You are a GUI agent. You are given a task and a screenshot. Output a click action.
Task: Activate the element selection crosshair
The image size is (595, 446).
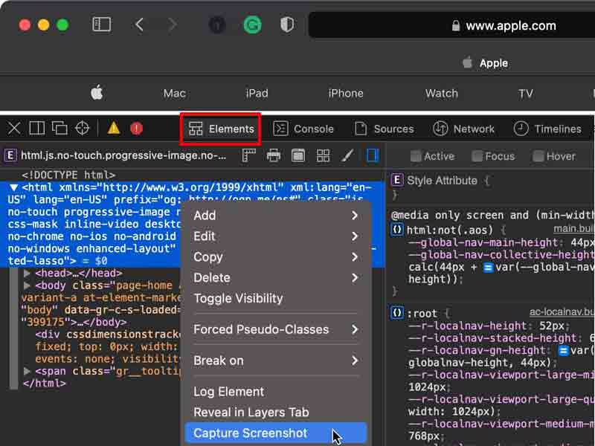click(x=82, y=128)
